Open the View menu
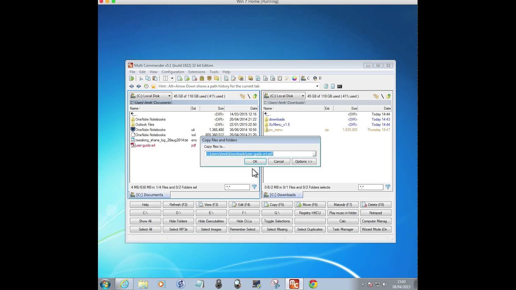The height and width of the screenshot is (290, 516). [154, 72]
